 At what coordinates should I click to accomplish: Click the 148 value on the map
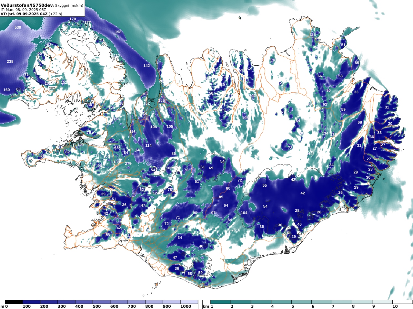[x=138, y=150]
